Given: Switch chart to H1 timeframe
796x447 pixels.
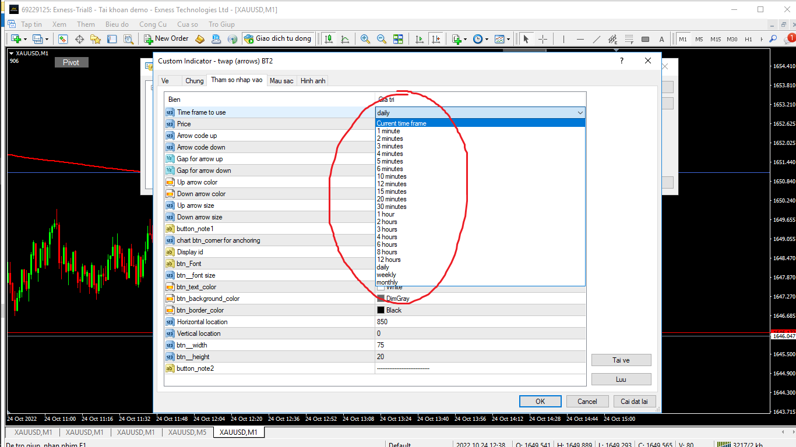Looking at the screenshot, I should [x=748, y=39].
